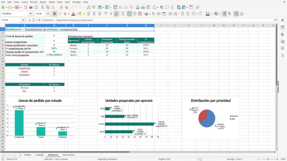Screen dimensions: 287x161
Task: Open the Underline style dropdown arrow
Action: [68, 14]
